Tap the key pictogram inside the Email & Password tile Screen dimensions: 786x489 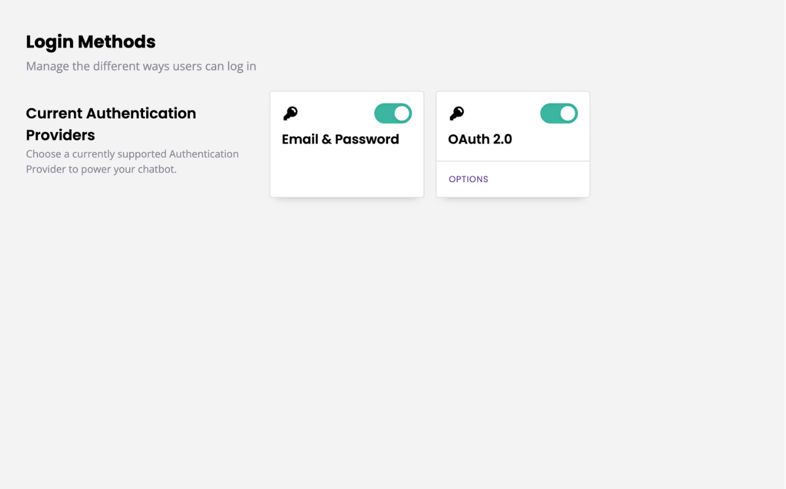(x=290, y=112)
